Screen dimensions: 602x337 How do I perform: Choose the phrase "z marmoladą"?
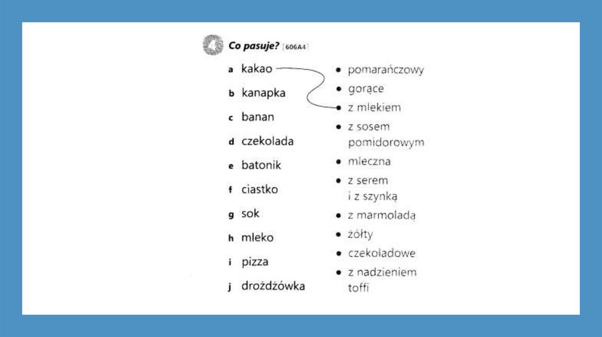click(x=382, y=215)
